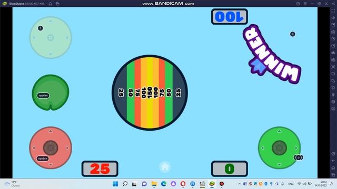Click the red score box showing 25
The height and width of the screenshot is (189, 337).
[100, 169]
